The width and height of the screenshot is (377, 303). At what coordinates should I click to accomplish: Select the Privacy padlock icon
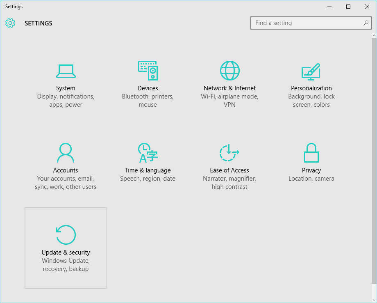[x=311, y=152]
